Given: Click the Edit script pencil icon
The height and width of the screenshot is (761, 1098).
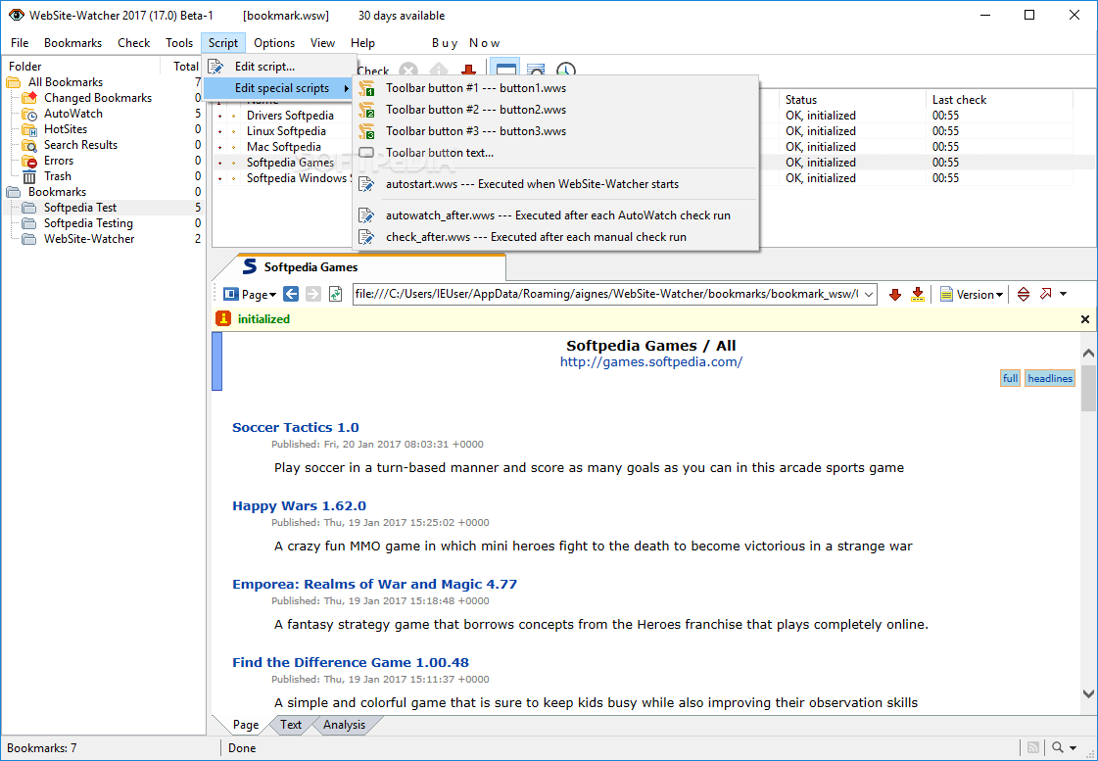Looking at the screenshot, I should tap(215, 67).
